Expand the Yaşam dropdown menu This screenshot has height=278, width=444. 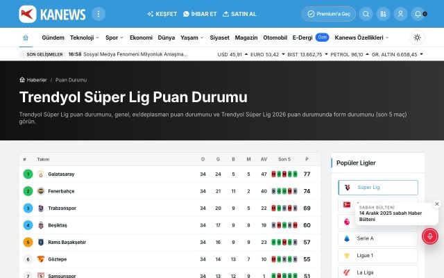(x=192, y=38)
